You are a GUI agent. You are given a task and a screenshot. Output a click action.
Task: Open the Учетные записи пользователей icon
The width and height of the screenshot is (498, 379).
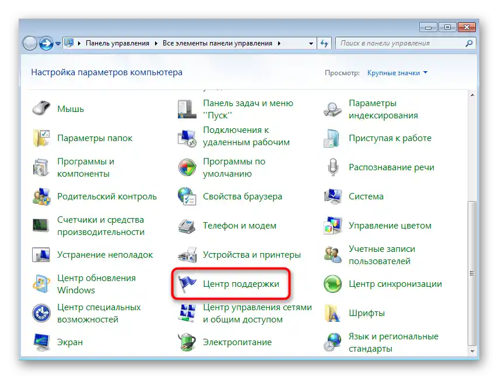332,255
